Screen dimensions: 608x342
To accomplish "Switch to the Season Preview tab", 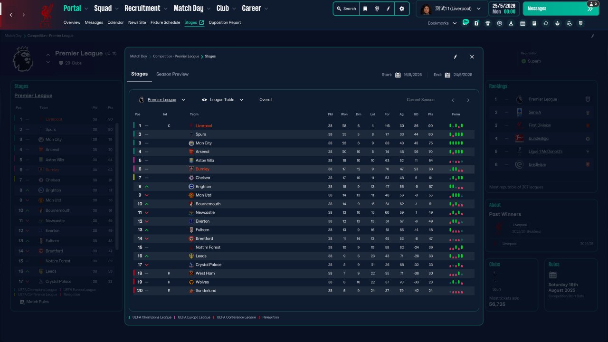I will point(172,74).
